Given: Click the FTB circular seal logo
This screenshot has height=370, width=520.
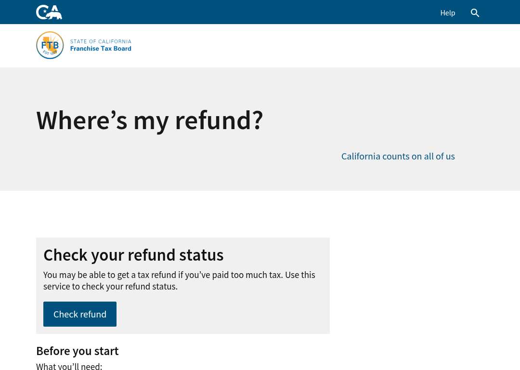Looking at the screenshot, I should (x=50, y=45).
